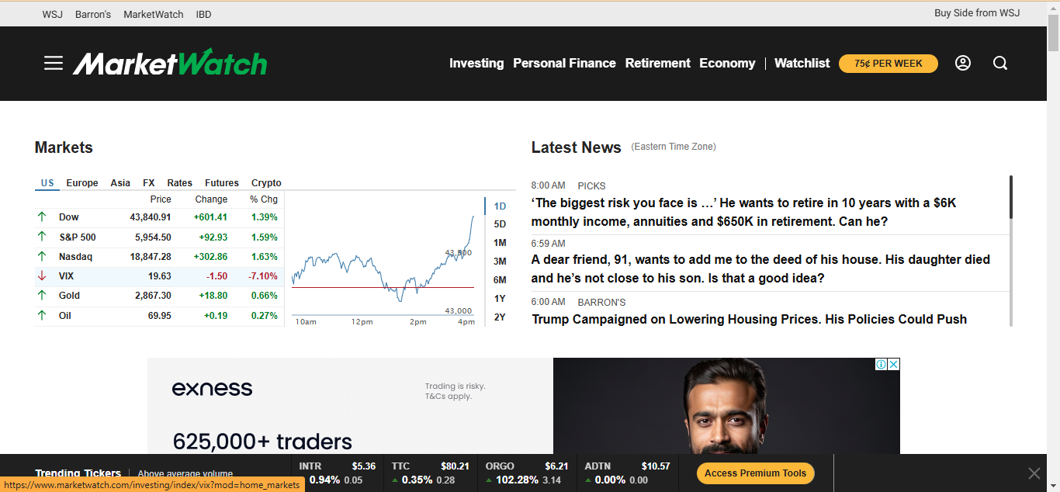Viewport: 1060px width, 492px height.
Task: Click the Latest News scrollbar thumb
Action: pyautogui.click(x=1011, y=197)
